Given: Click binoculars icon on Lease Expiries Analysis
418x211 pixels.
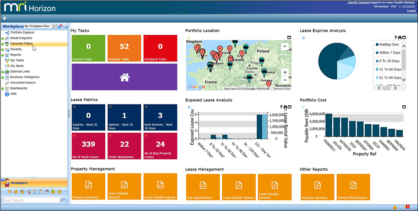Looking at the screenshot, I should tap(399, 38).
